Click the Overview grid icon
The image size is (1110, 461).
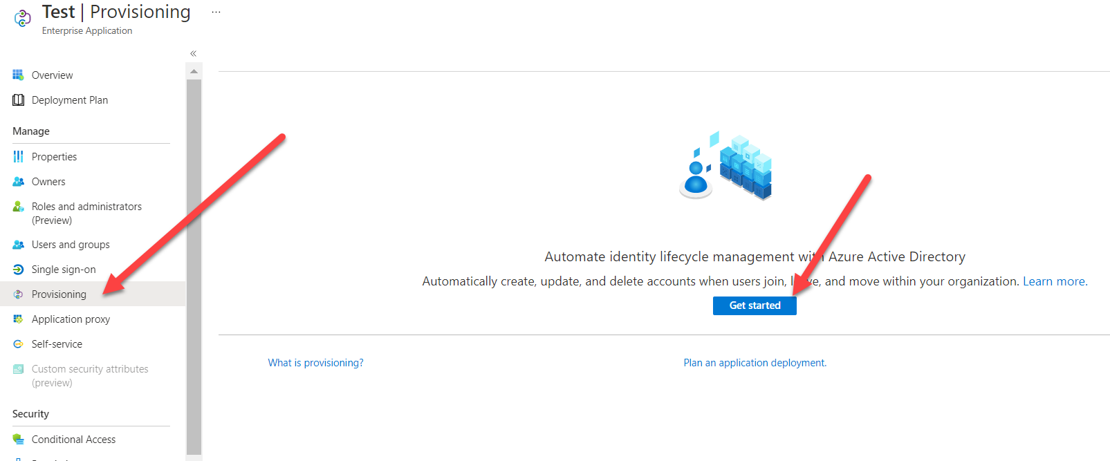[18, 75]
